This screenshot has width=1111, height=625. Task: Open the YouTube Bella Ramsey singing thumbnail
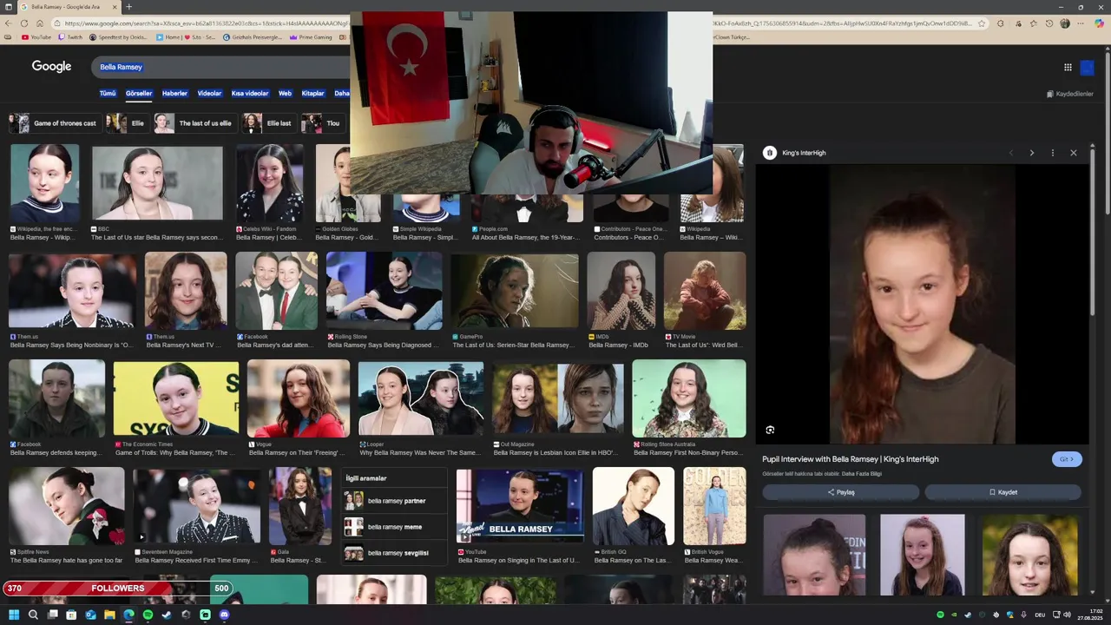(x=520, y=506)
